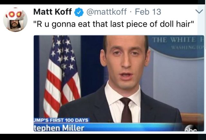Click the "First 100 Days" caption strip

pos(61,120)
